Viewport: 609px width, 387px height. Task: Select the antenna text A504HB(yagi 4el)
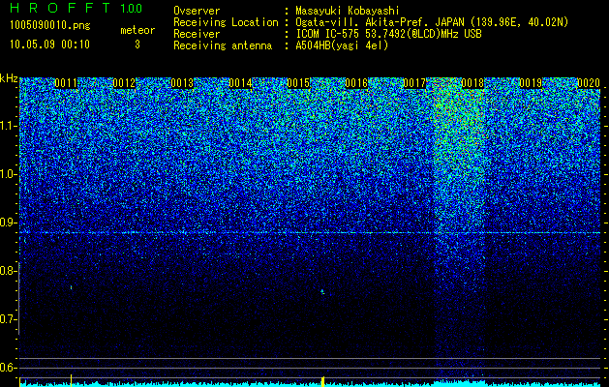pos(342,45)
